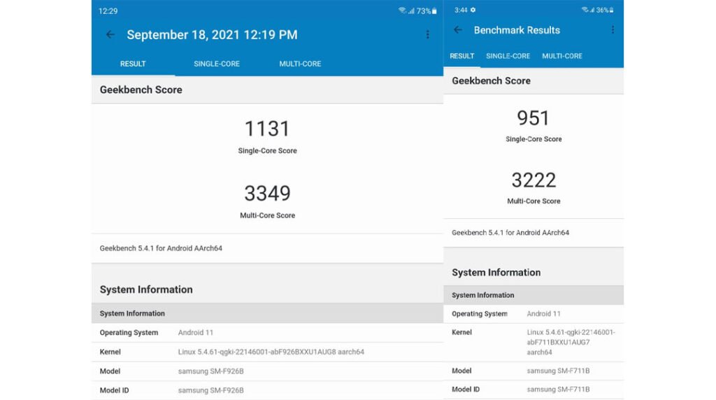Screen dimensions: 716x400
Task: Tap Model ID row value samsung SM-F711B
Action: click(x=558, y=390)
